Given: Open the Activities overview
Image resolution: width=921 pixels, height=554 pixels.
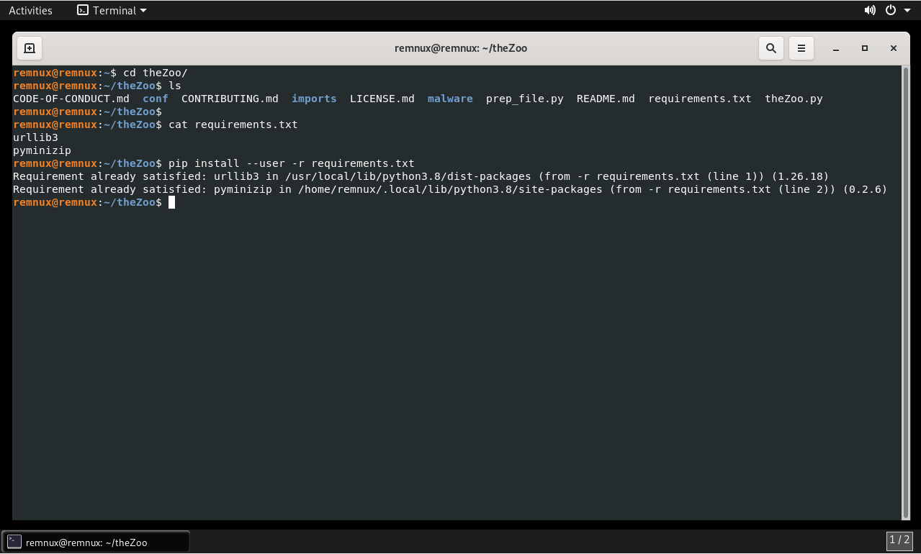Looking at the screenshot, I should click(x=30, y=10).
